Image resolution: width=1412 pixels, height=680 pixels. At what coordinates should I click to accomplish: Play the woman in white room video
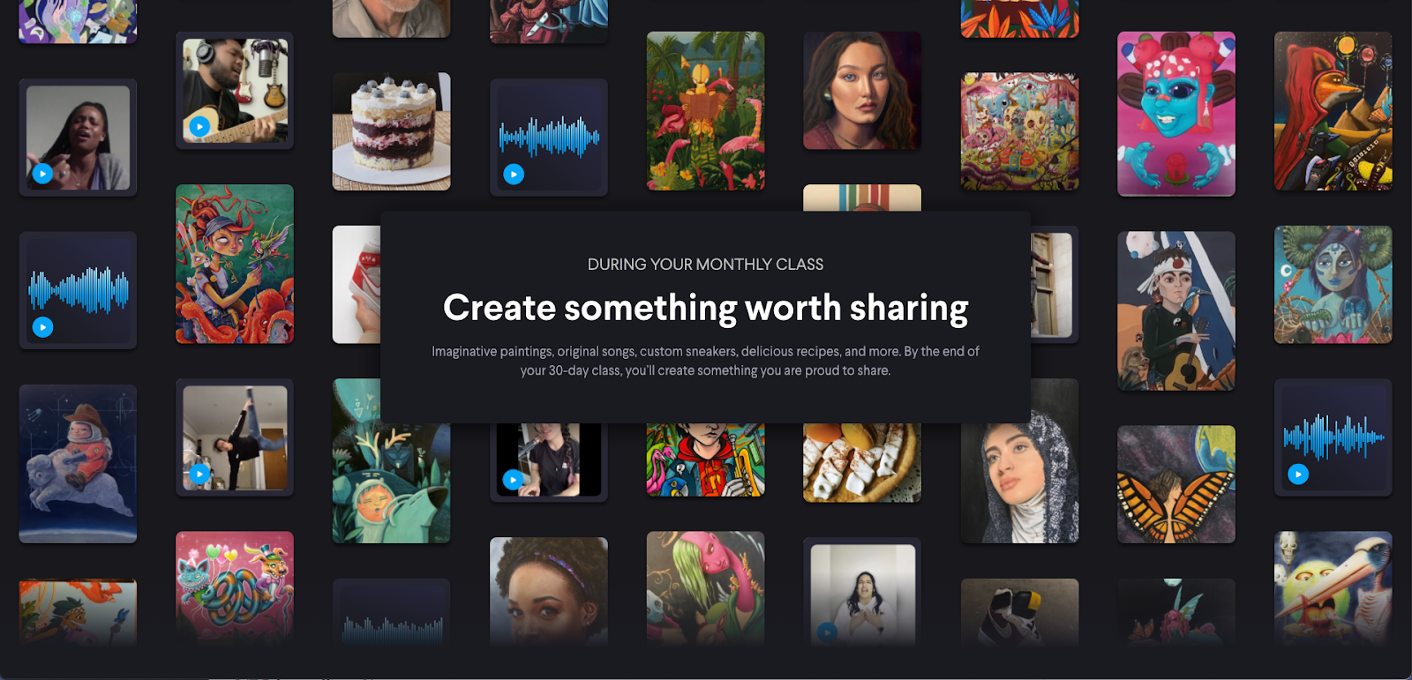pyautogui.click(x=827, y=632)
